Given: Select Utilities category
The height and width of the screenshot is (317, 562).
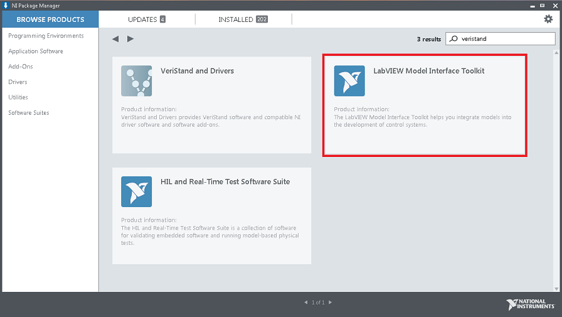Looking at the screenshot, I should click(18, 97).
